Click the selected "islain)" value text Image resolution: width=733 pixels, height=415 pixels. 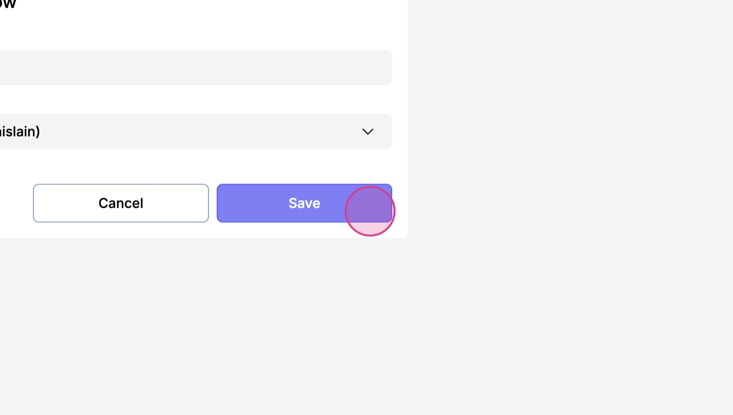point(19,132)
